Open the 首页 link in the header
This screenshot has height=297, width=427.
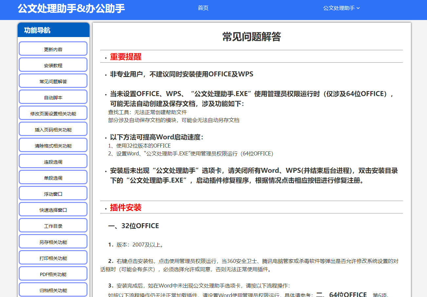tap(203, 8)
